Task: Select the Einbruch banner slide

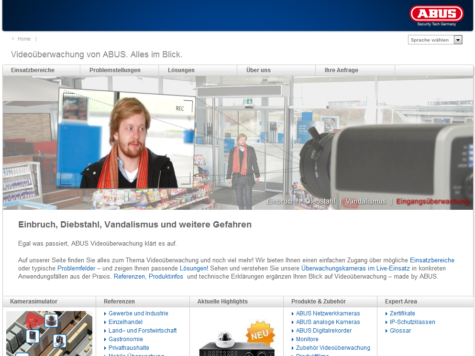Action: click(280, 201)
